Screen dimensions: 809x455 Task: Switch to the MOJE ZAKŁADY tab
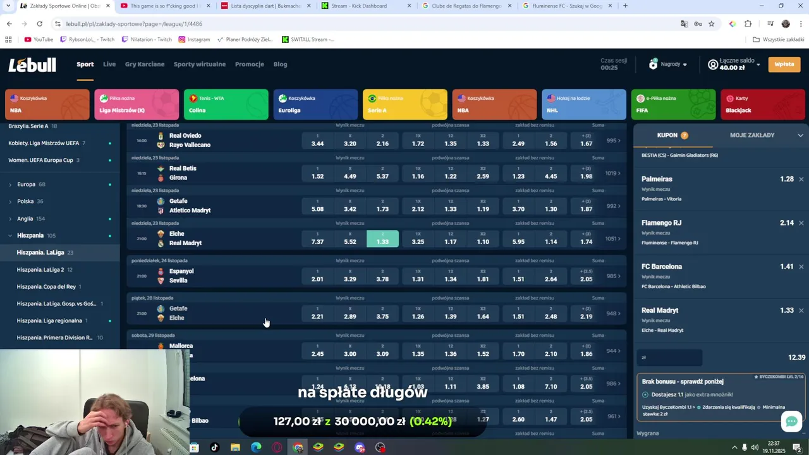pos(752,135)
